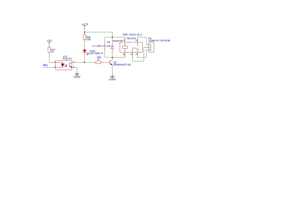Select the U13 optocoupler symbol body
The height and width of the screenshot is (209, 295).
[x=64, y=65]
